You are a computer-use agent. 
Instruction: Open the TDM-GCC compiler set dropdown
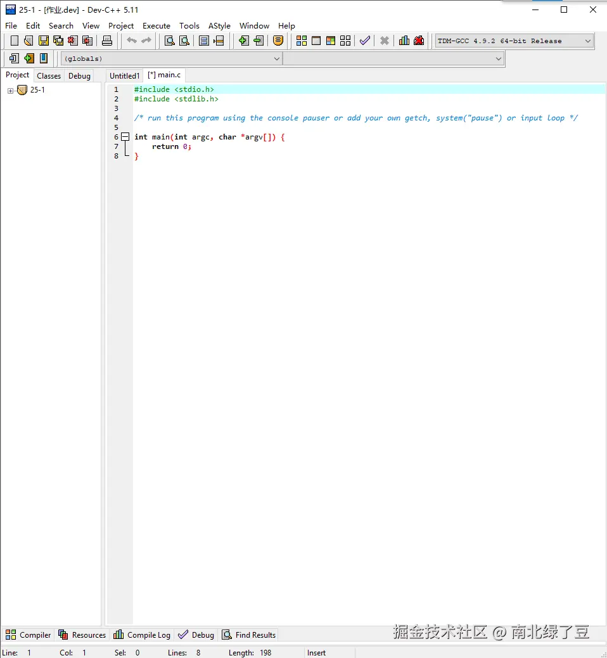514,41
